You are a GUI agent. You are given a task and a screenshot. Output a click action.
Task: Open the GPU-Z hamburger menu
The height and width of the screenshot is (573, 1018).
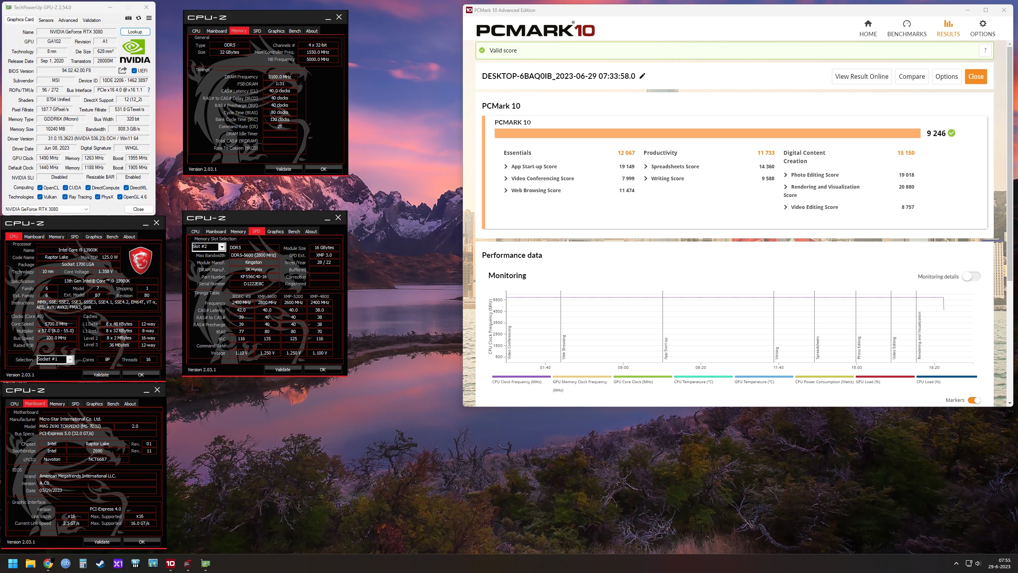point(149,18)
